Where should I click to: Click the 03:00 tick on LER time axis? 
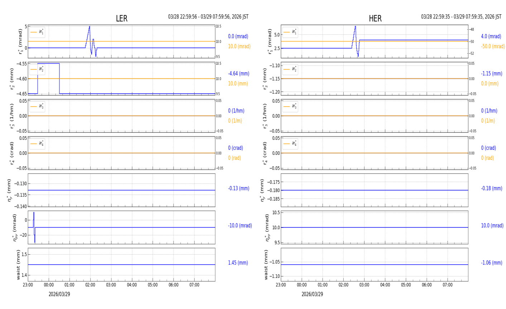[x=111, y=285]
